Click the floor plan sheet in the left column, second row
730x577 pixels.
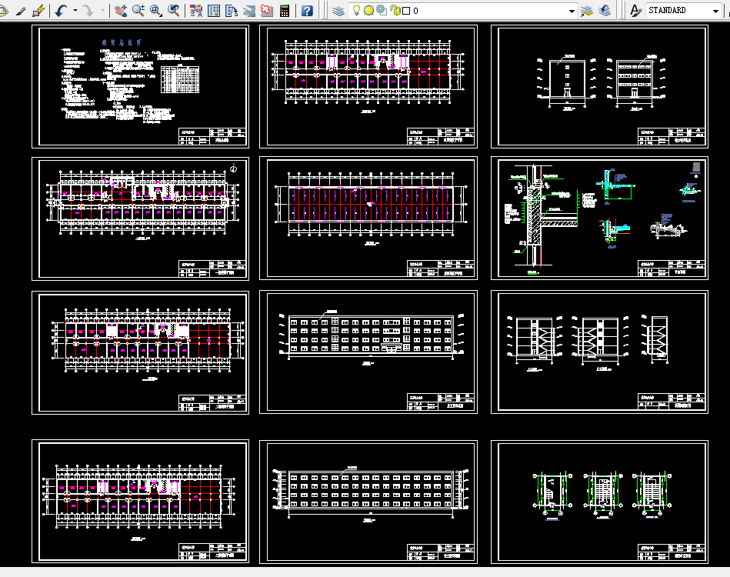point(140,219)
